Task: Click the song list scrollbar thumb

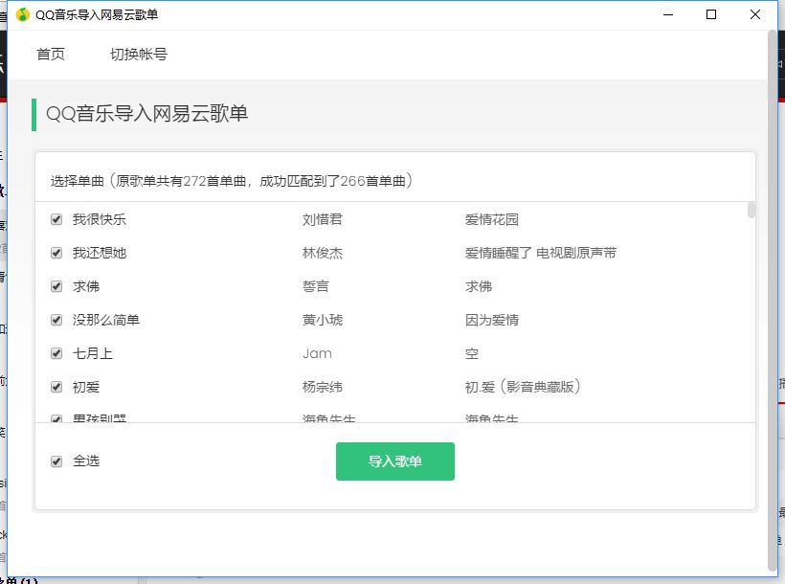Action: click(751, 210)
